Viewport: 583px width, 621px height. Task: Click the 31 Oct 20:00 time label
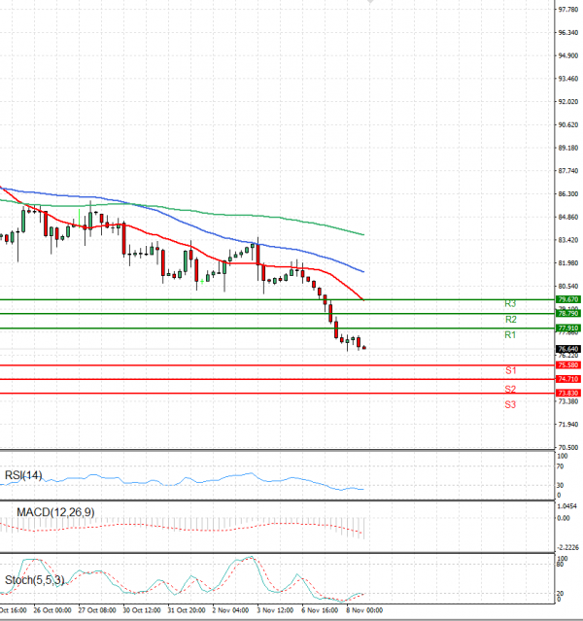pyautogui.click(x=187, y=610)
